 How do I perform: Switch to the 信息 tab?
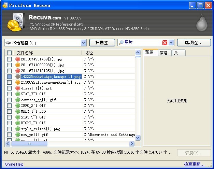tap(164, 53)
